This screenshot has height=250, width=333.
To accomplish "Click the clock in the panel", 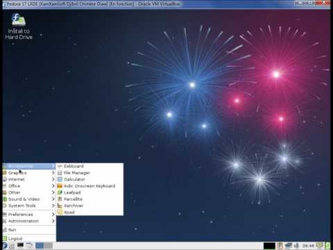I will pos(309,246).
